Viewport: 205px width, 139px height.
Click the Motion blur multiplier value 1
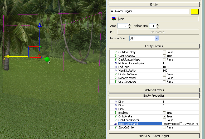[x=180, y=63]
